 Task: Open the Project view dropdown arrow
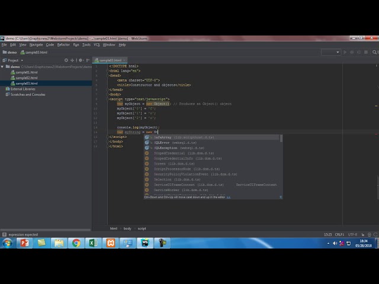[22, 60]
